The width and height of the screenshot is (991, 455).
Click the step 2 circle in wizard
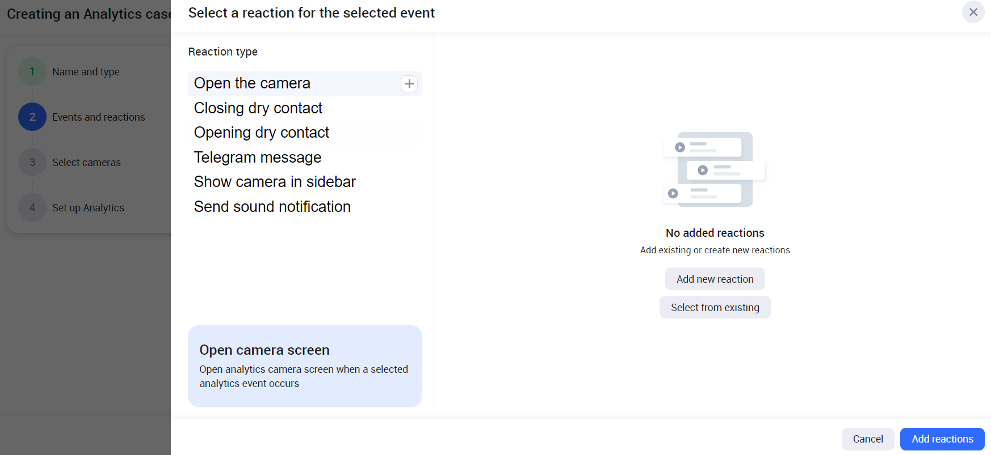[x=32, y=117]
